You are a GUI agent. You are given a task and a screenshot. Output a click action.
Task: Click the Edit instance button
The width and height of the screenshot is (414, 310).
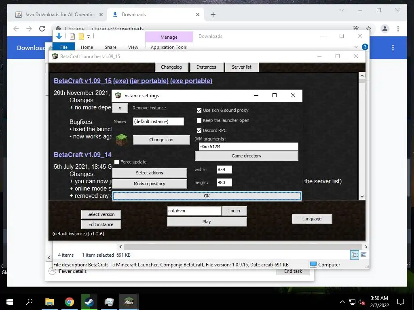tap(101, 224)
